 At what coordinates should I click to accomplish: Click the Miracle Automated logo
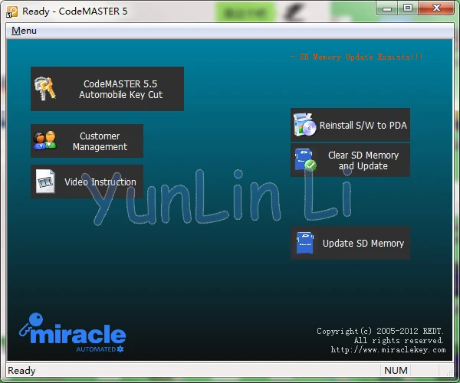(73, 333)
